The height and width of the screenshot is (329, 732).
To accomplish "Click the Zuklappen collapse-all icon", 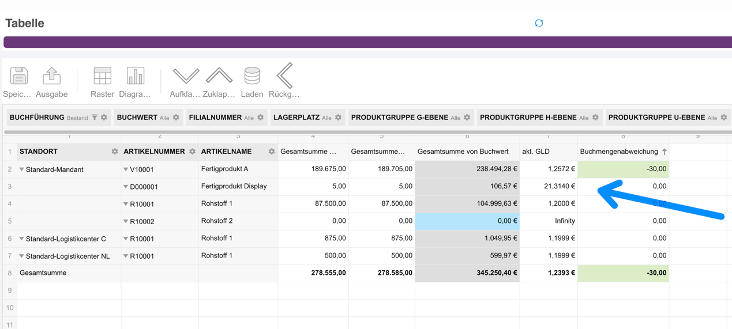I will pyautogui.click(x=219, y=76).
